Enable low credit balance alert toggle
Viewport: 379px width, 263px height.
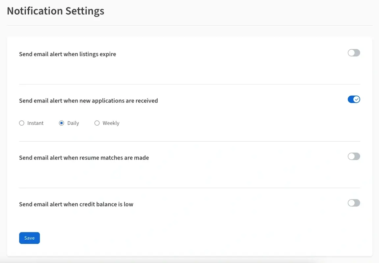[x=354, y=203]
